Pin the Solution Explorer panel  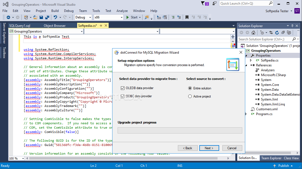coord(292,26)
